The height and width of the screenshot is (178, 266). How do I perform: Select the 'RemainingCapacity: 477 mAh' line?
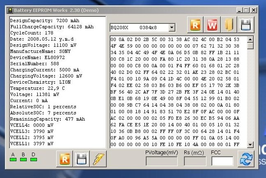click(48, 119)
